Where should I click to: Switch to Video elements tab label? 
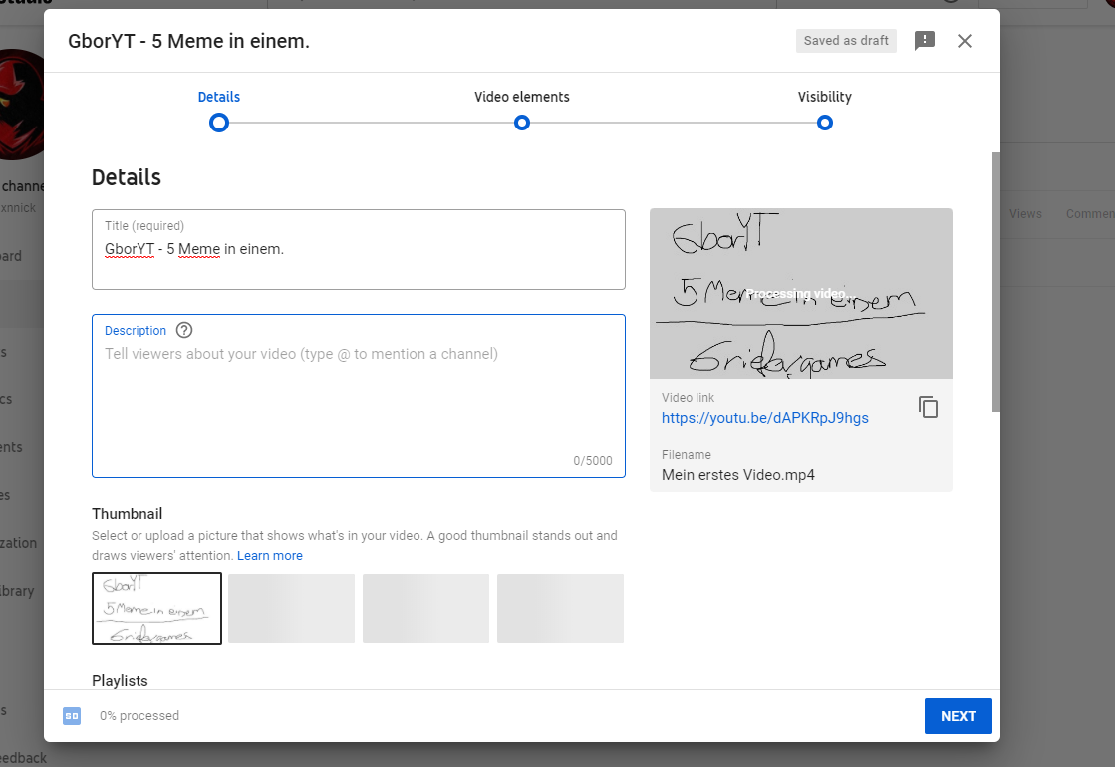522,97
